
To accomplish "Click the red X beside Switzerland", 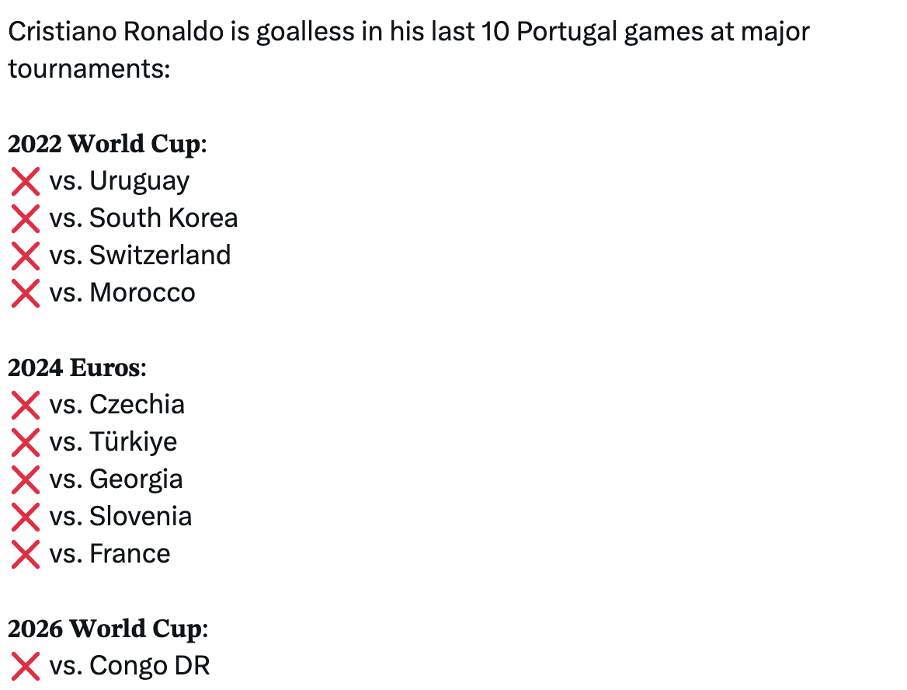I will click(x=26, y=256).
